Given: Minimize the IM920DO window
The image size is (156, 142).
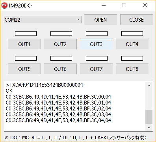Looking at the screenshot, I should pyautogui.click(x=104, y=6).
